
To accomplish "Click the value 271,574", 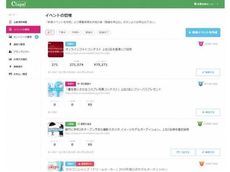I will click(x=76, y=65).
